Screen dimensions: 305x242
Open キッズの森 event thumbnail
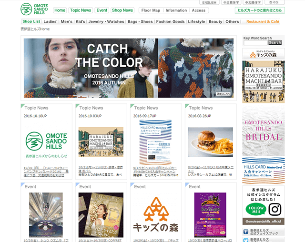(156, 215)
